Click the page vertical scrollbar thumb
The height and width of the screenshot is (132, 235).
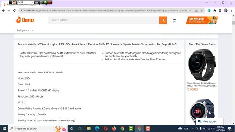click(234, 23)
